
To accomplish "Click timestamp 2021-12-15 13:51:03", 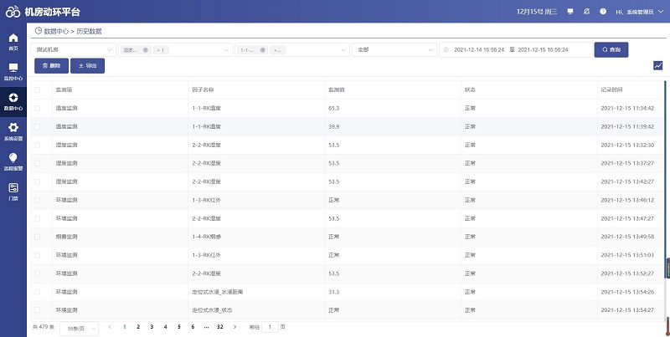I will click(627, 255).
